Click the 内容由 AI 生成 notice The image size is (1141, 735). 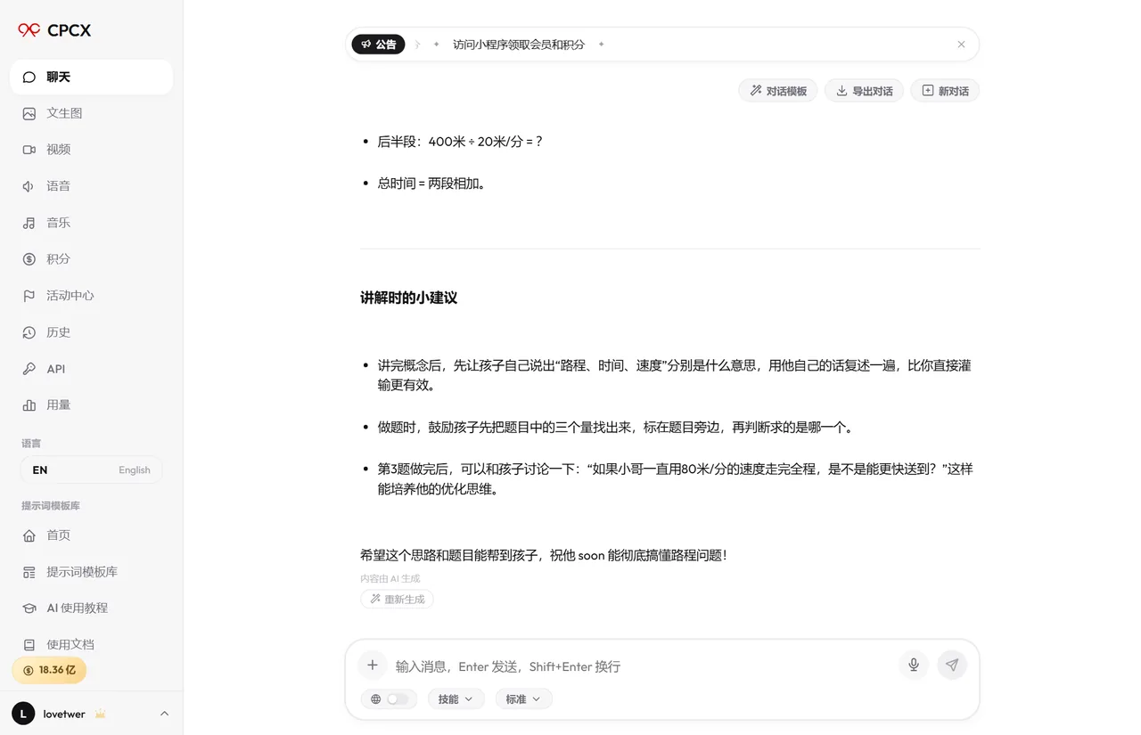pyautogui.click(x=390, y=578)
